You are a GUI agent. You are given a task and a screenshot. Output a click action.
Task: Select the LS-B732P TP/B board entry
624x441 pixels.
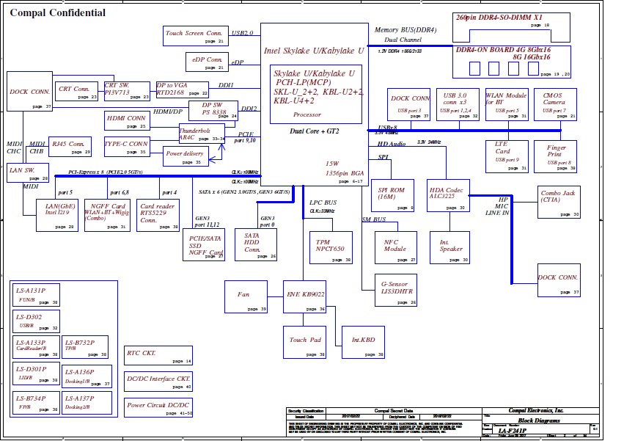(x=85, y=347)
